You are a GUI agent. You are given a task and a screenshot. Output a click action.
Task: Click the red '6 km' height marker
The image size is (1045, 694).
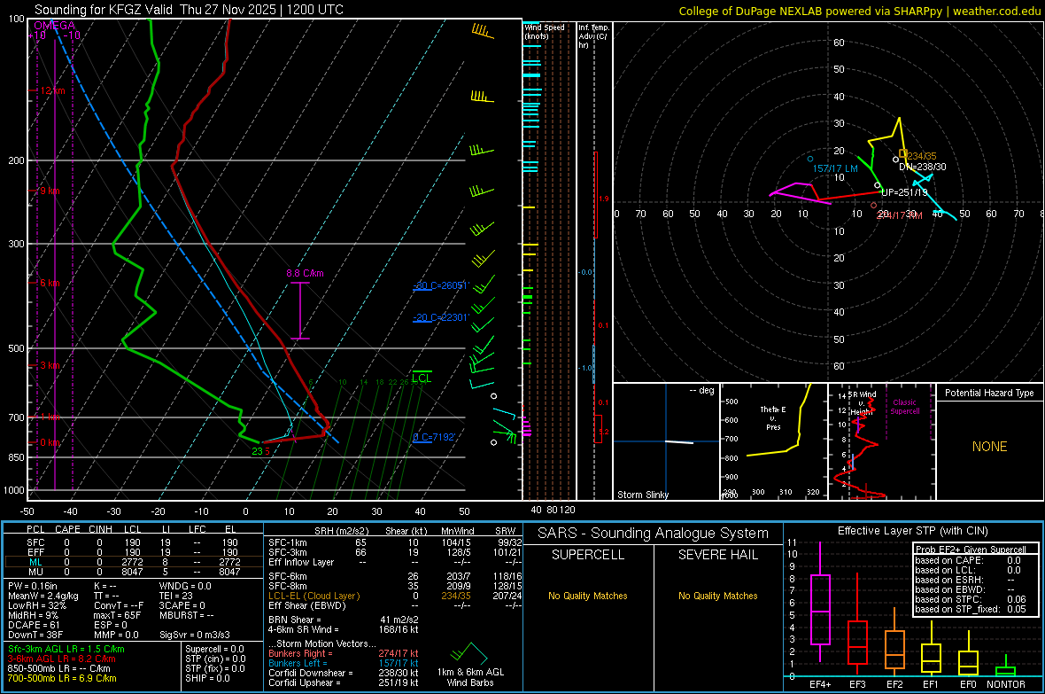tap(50, 283)
